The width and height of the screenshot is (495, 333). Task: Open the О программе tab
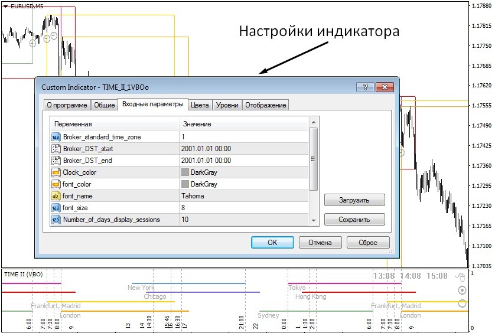67,105
